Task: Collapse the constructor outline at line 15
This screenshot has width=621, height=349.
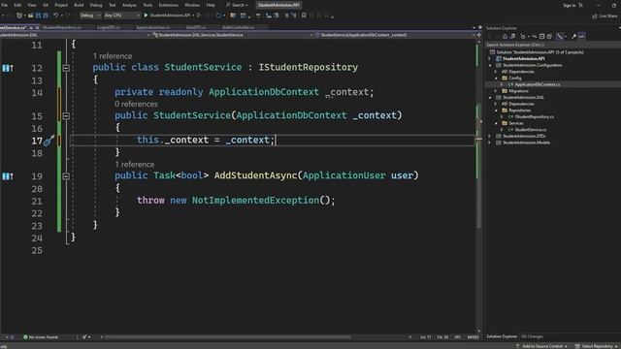Action: (66, 116)
